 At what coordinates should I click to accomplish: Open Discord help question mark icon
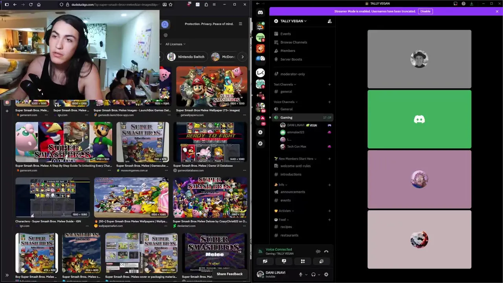coord(464,4)
